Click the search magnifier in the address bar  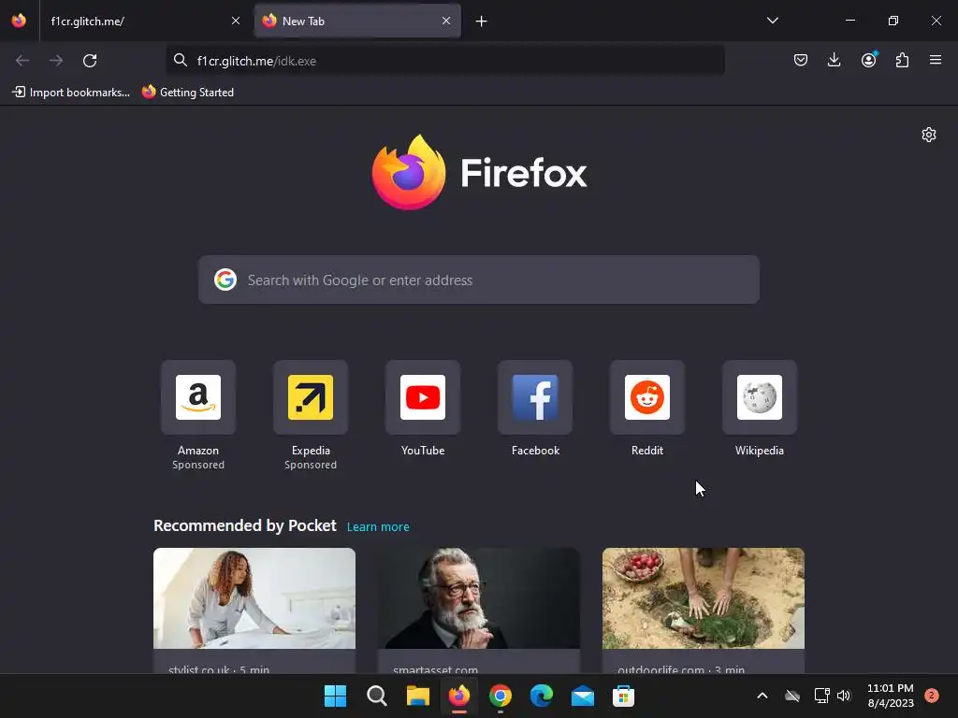pos(181,61)
